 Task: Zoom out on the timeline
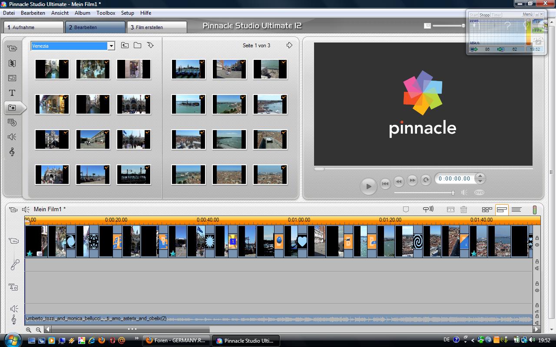click(39, 330)
